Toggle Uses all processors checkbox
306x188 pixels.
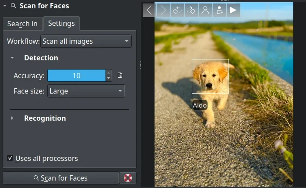(x=10, y=158)
